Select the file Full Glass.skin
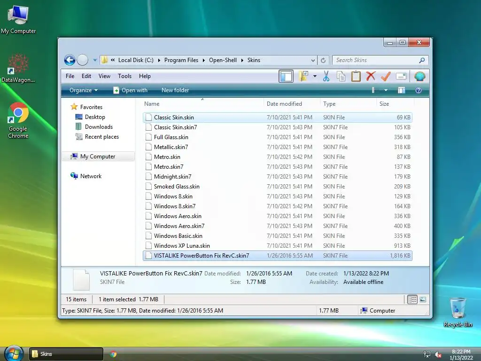The height and width of the screenshot is (361, 481). tap(277, 137)
